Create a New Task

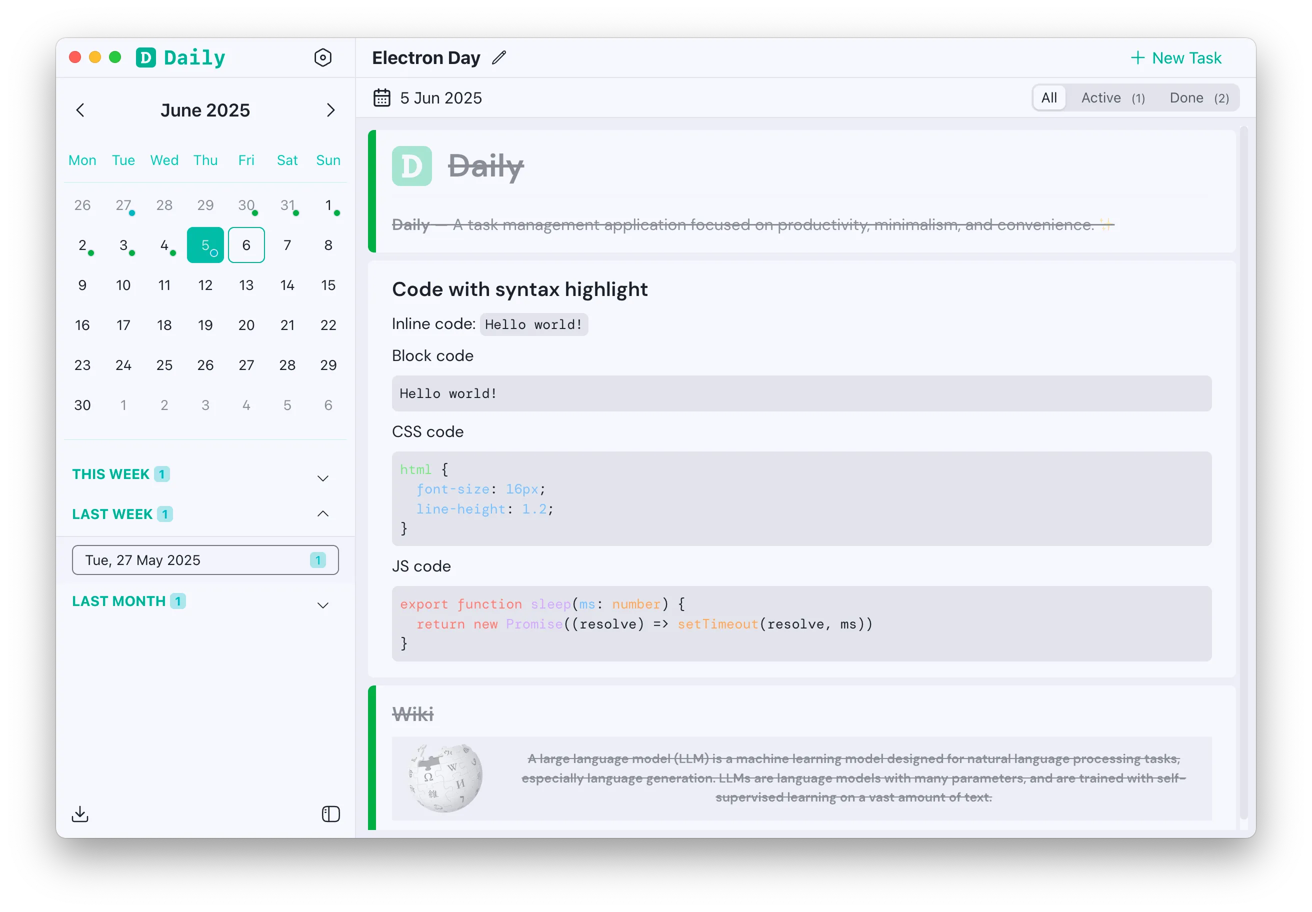pyautogui.click(x=1176, y=57)
